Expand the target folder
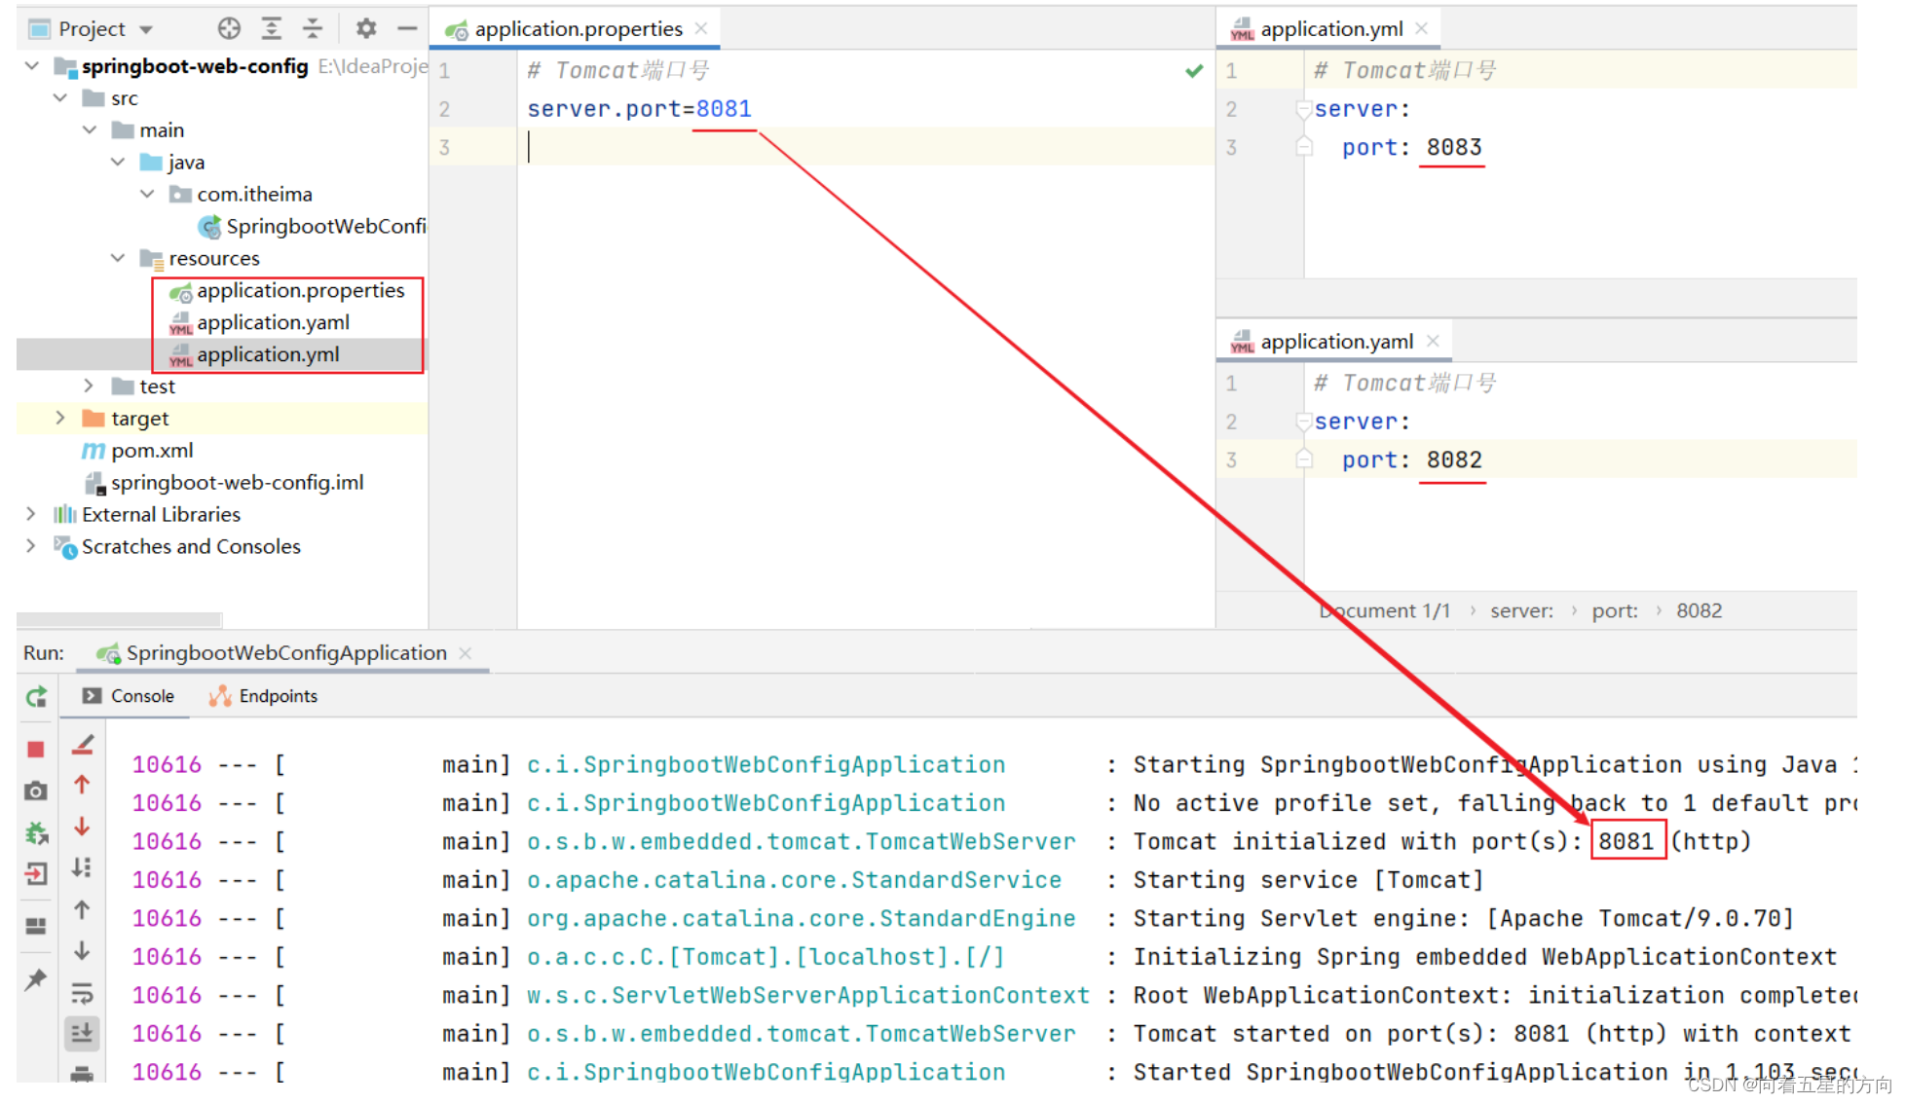 pos(60,418)
